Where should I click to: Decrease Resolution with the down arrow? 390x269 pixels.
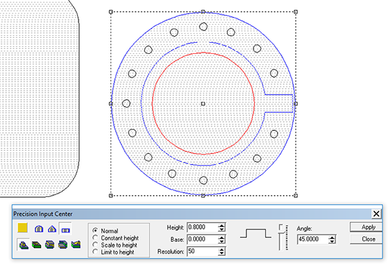click(222, 253)
